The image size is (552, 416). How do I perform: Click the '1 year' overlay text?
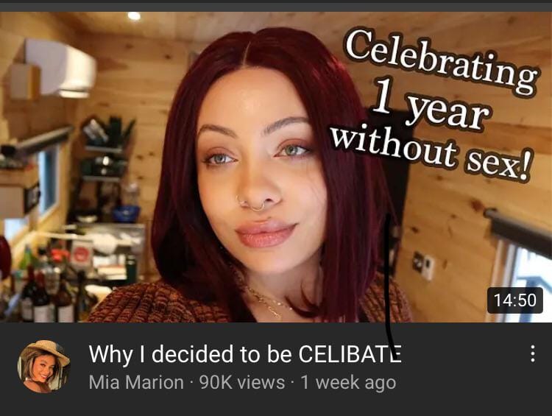coord(431,105)
